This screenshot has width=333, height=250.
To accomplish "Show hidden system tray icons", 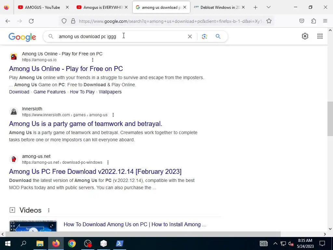I will coord(275,243).
